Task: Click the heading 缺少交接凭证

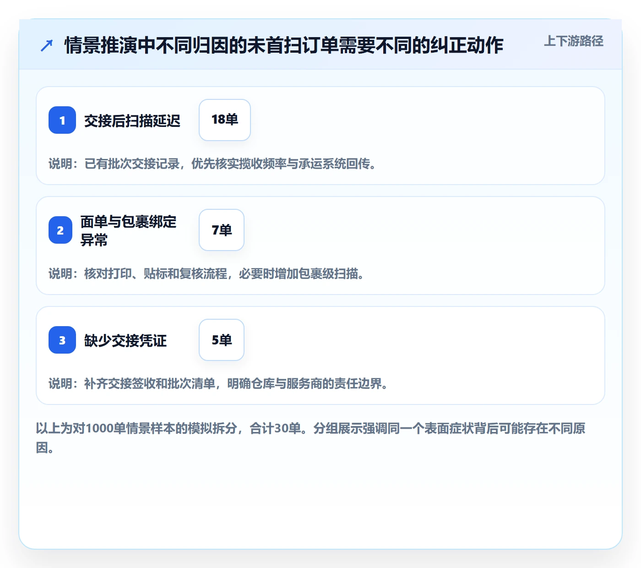Action: [x=125, y=341]
